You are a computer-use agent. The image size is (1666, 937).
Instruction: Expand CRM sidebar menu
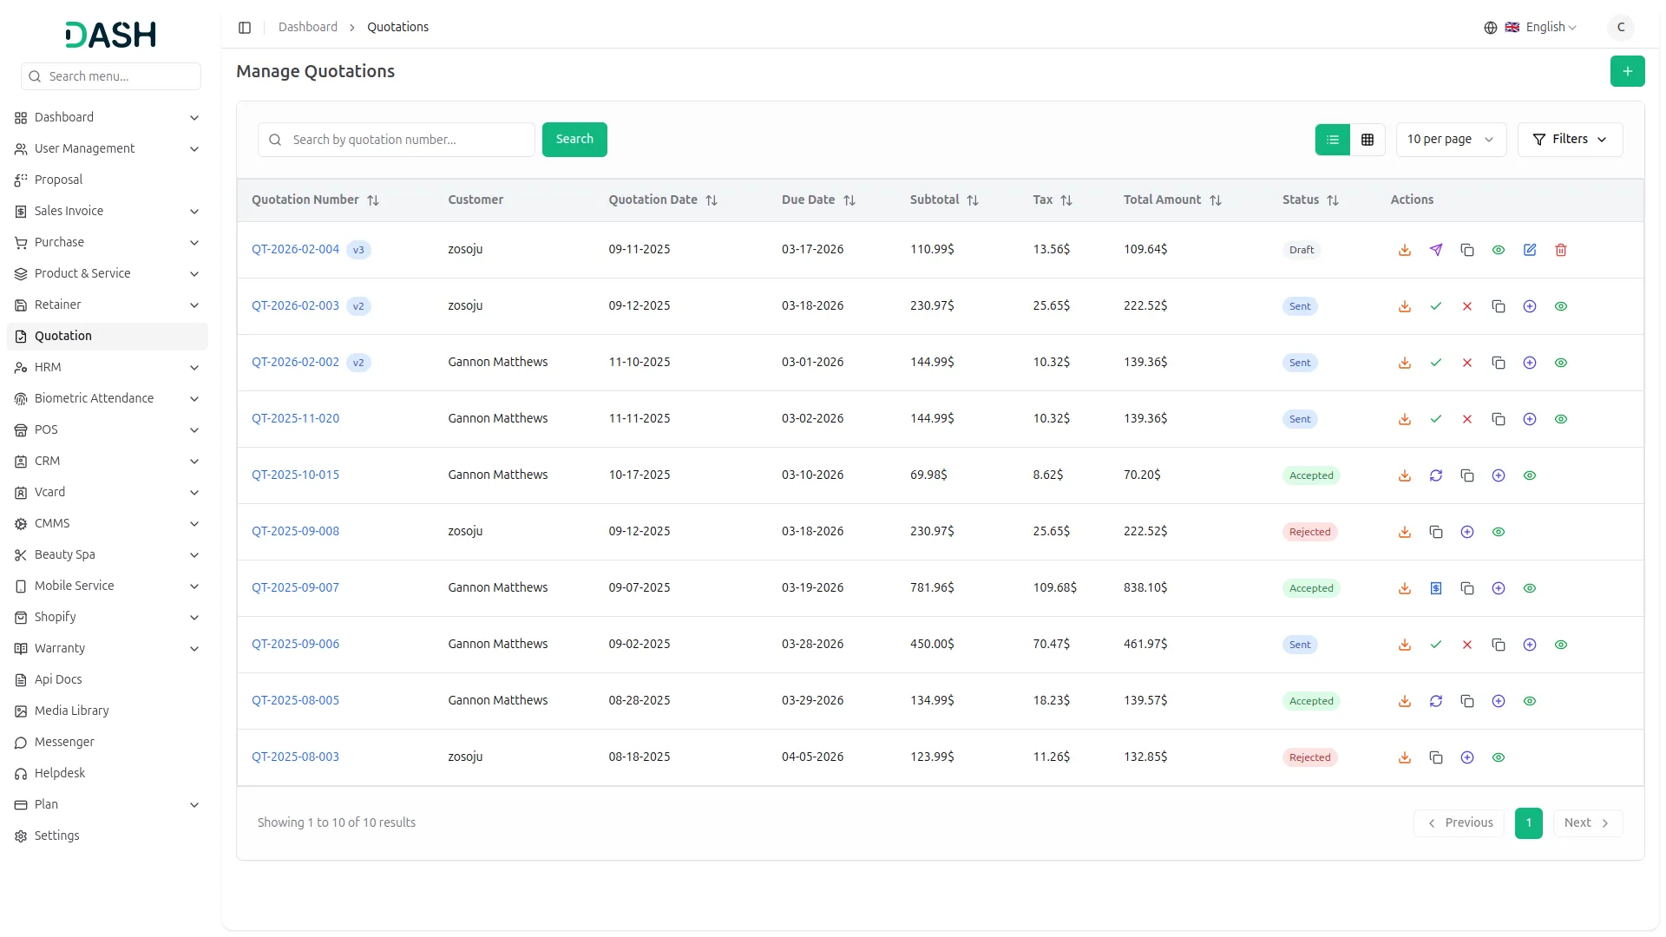pyautogui.click(x=108, y=461)
